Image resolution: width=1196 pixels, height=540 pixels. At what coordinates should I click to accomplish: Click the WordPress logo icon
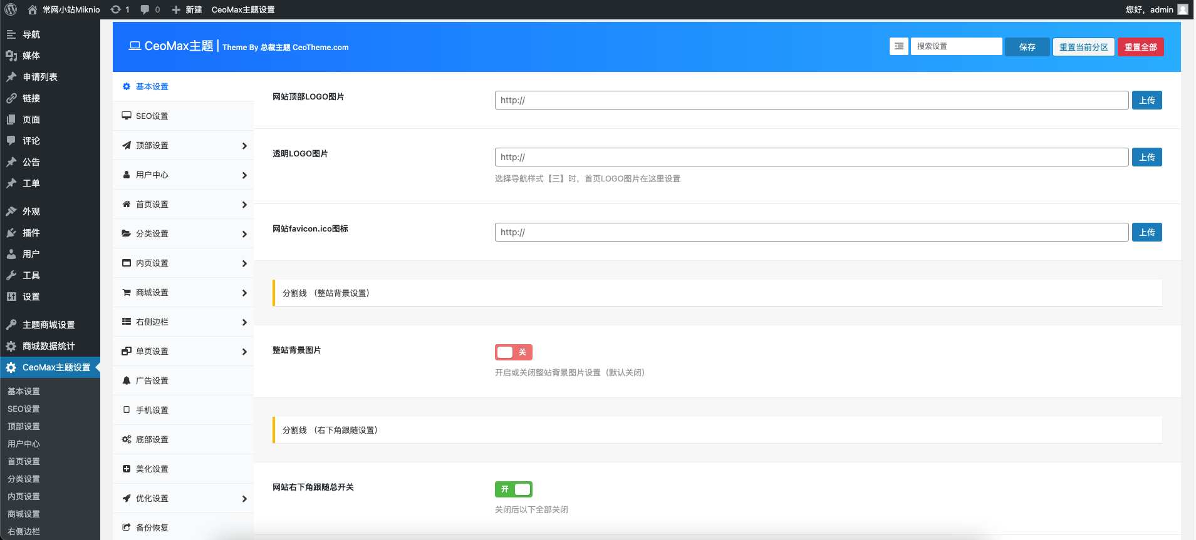click(x=11, y=9)
